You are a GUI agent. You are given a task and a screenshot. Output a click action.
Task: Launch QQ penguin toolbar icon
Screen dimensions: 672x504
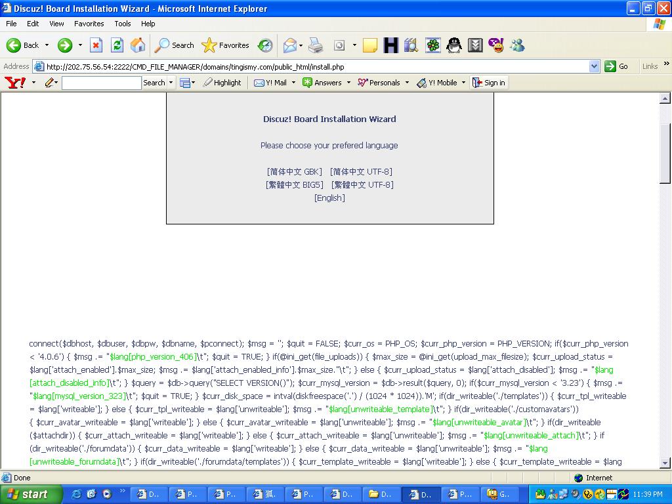pos(454,45)
